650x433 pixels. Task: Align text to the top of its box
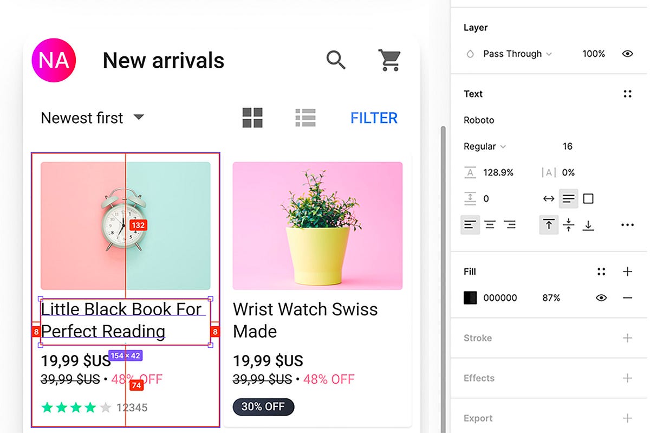(x=549, y=224)
